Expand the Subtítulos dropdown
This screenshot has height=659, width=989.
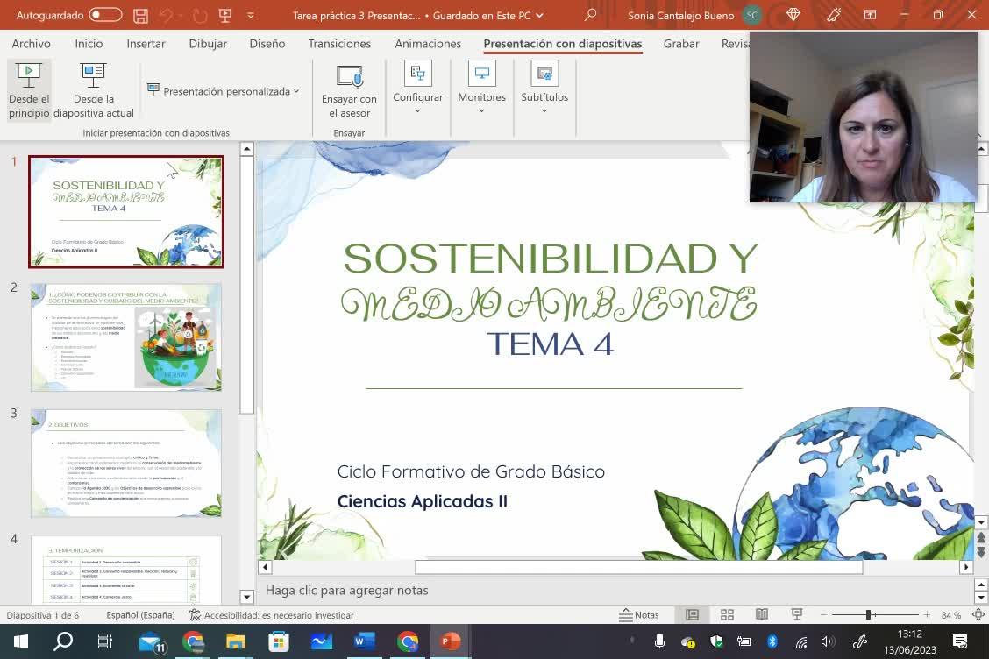(x=544, y=89)
